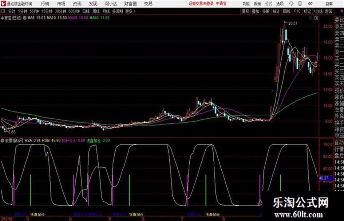Open the 多周期 multi-period tab
Screen dimensions: 344x221
pos(118,11)
